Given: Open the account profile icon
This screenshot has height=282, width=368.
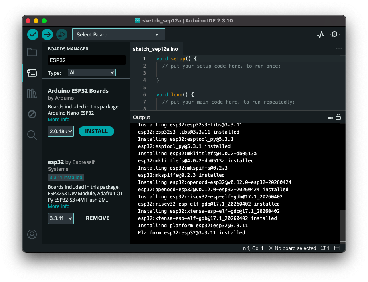Looking at the screenshot, I should (32, 234).
